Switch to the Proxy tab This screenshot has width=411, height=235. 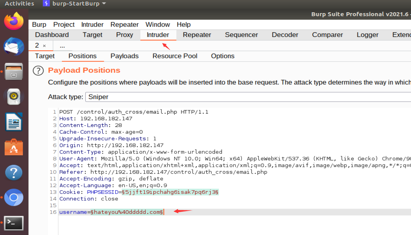click(x=124, y=35)
